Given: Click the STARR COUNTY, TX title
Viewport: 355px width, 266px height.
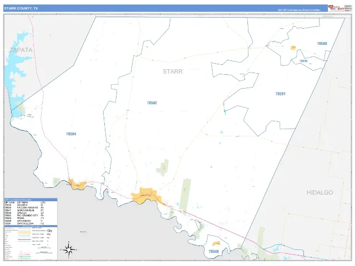Looking at the screenshot, I should (21, 8).
